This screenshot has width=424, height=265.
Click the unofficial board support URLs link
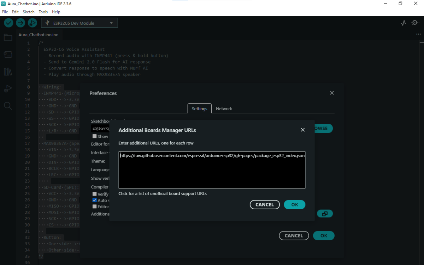[x=163, y=193]
